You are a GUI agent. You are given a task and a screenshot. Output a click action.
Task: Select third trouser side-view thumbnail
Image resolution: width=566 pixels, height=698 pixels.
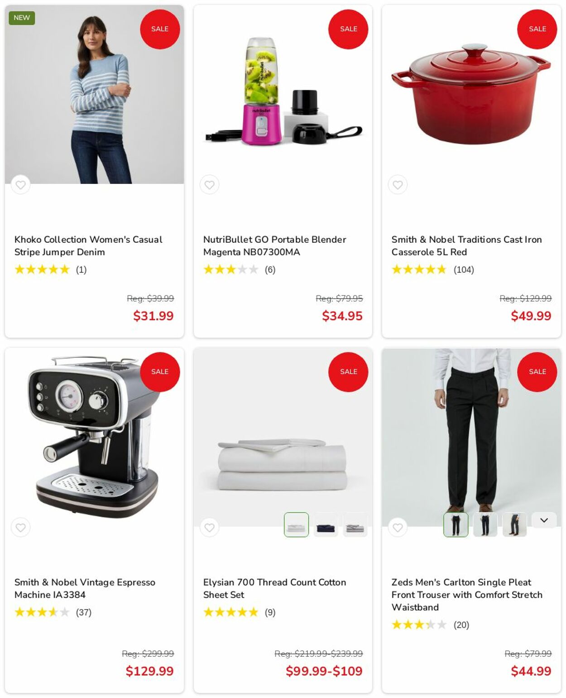click(x=515, y=525)
